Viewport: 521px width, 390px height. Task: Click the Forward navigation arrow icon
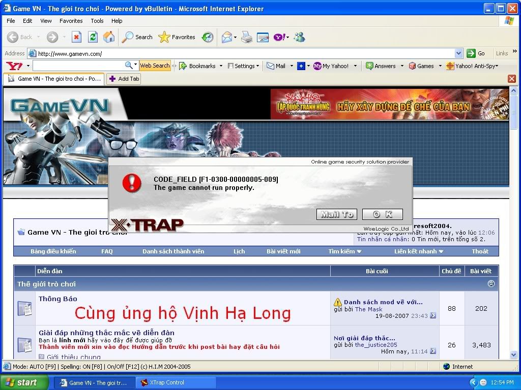[52, 37]
